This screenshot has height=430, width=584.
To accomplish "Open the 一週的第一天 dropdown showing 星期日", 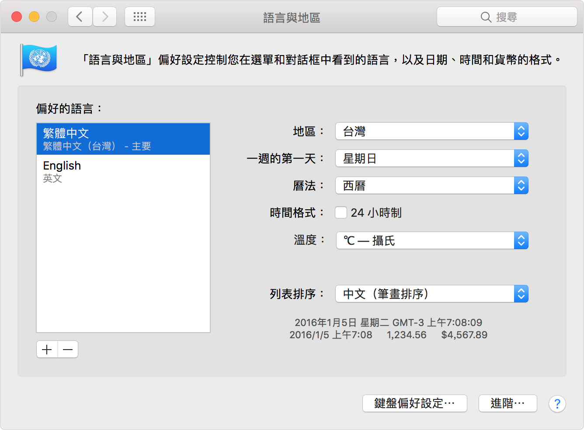I will tap(432, 159).
